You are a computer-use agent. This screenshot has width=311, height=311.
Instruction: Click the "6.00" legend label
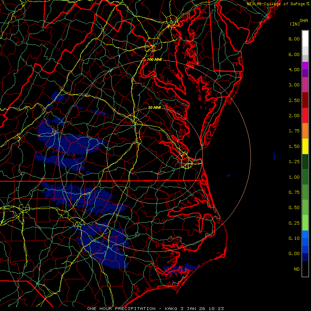294,54
